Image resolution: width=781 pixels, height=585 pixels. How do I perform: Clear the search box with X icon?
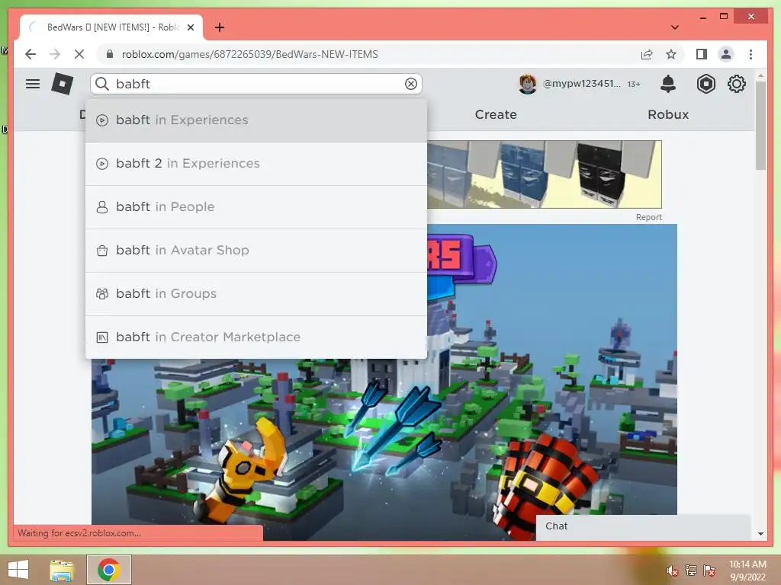pyautogui.click(x=411, y=84)
